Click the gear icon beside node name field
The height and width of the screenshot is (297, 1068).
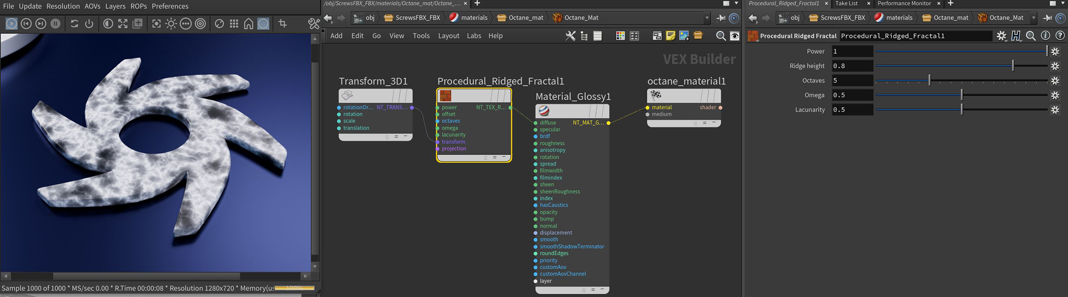coord(1001,36)
